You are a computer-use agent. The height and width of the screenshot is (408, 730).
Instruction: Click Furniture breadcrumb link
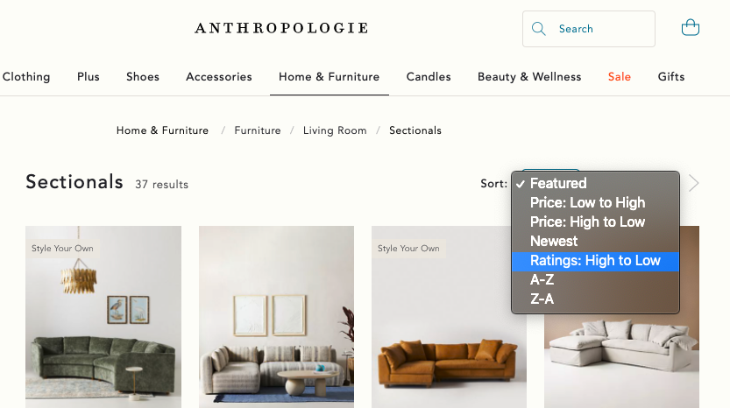[258, 130]
